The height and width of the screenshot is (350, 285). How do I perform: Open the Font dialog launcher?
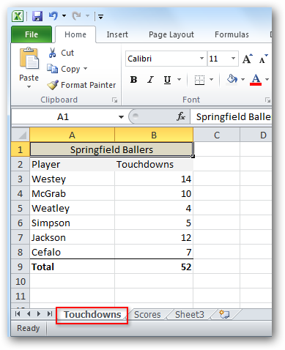tap(268, 100)
